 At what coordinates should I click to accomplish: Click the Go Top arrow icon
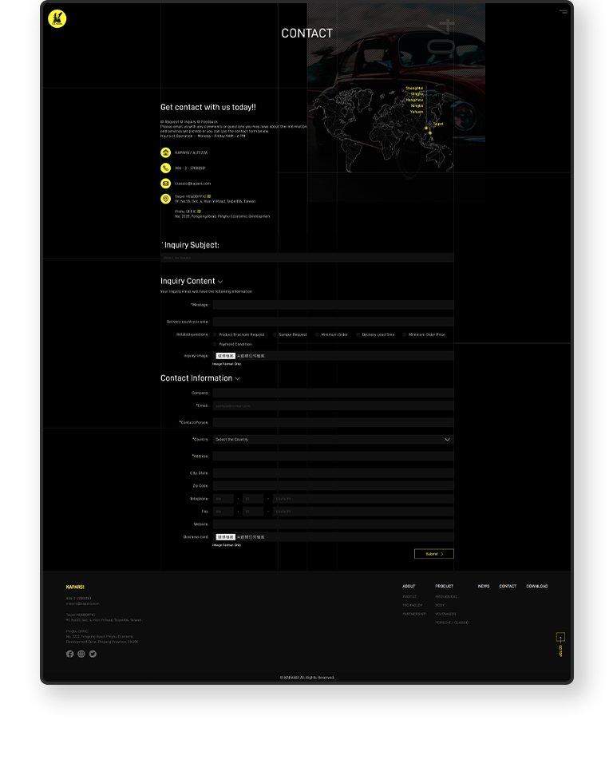coord(560,637)
